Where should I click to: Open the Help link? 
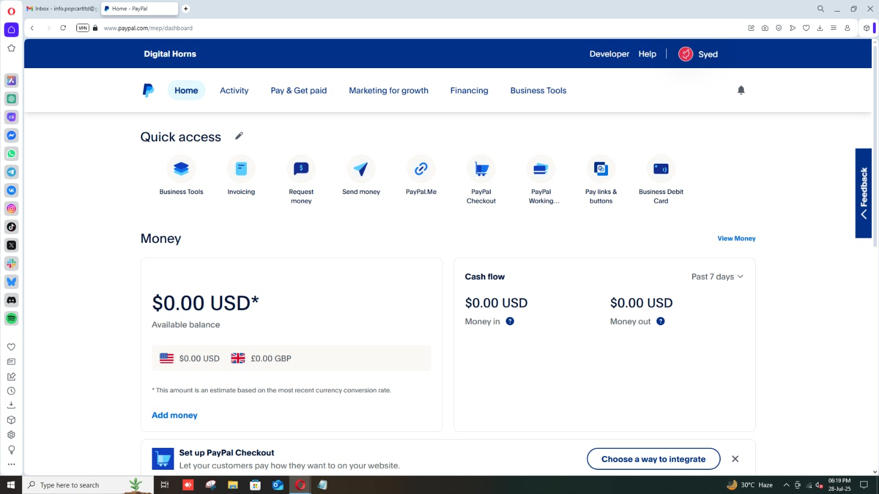click(x=647, y=54)
